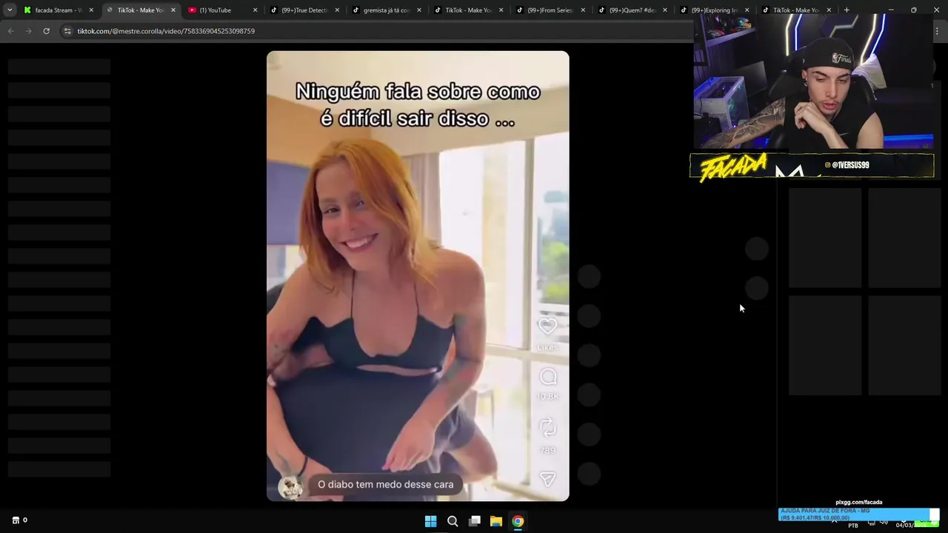Click the caption 'O diabo tem medo desse cara'

pyautogui.click(x=385, y=485)
